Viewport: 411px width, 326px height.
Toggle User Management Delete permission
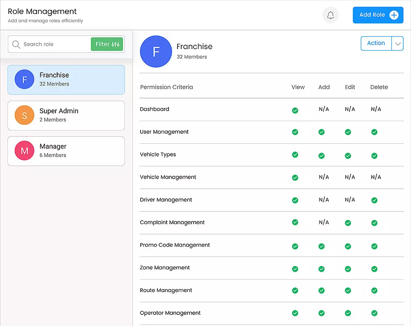[x=374, y=132]
